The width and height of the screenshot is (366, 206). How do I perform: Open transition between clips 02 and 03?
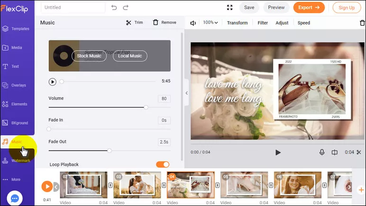pos(110,185)
